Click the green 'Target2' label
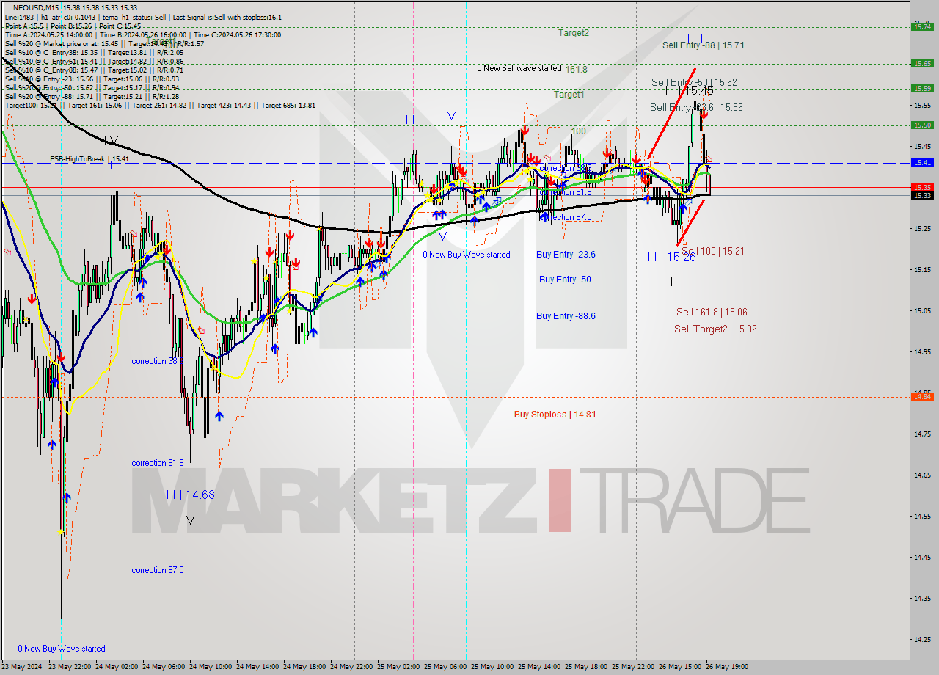939x675 pixels. point(573,32)
